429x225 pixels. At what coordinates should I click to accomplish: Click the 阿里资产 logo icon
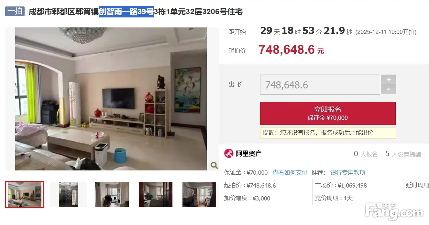pyautogui.click(x=229, y=153)
